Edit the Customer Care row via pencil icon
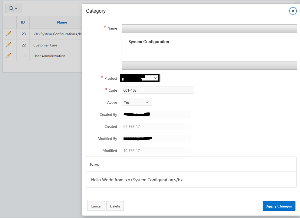The height and width of the screenshot is (218, 300). tap(9, 45)
